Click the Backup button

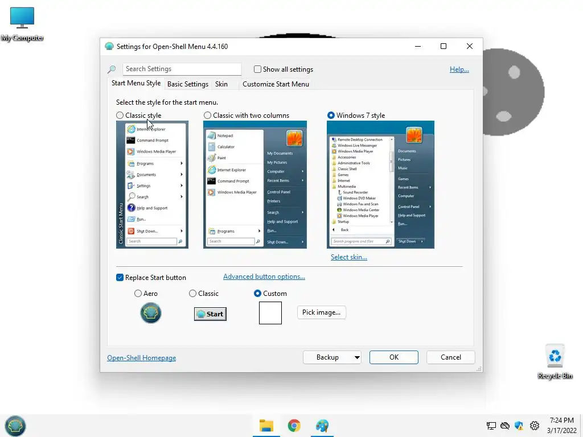(327, 357)
